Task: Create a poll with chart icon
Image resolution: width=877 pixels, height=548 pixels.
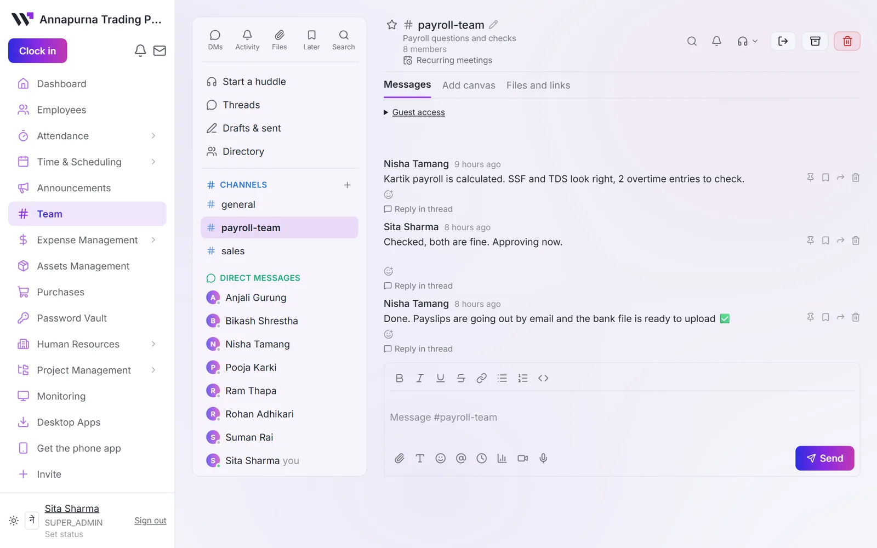Action: pos(502,458)
